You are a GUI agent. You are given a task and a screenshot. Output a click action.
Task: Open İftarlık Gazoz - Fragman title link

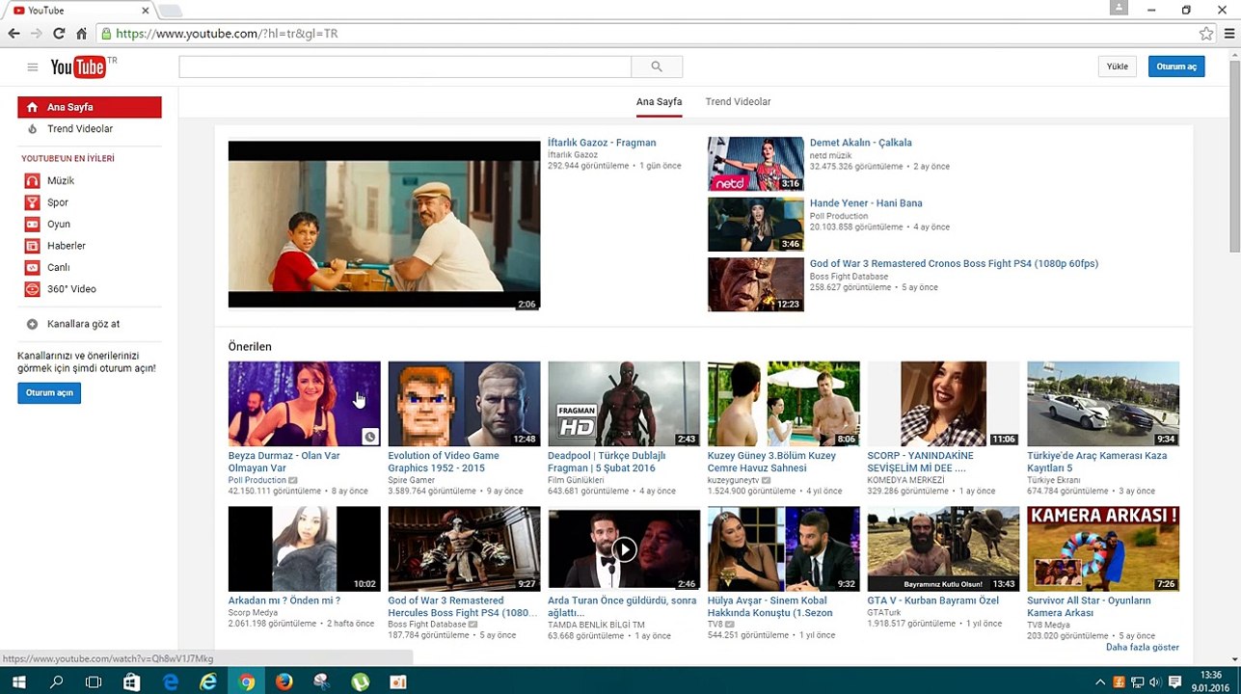(x=602, y=143)
